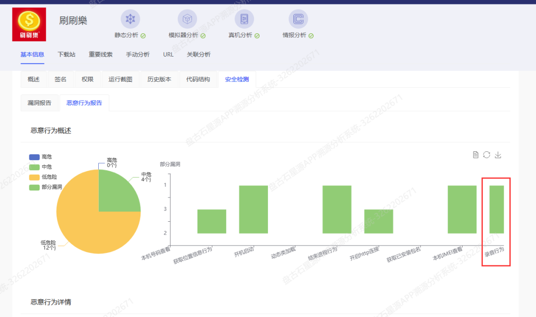Click the bar above 获取位置信息行为
The width and height of the screenshot is (536, 317).
click(211, 221)
